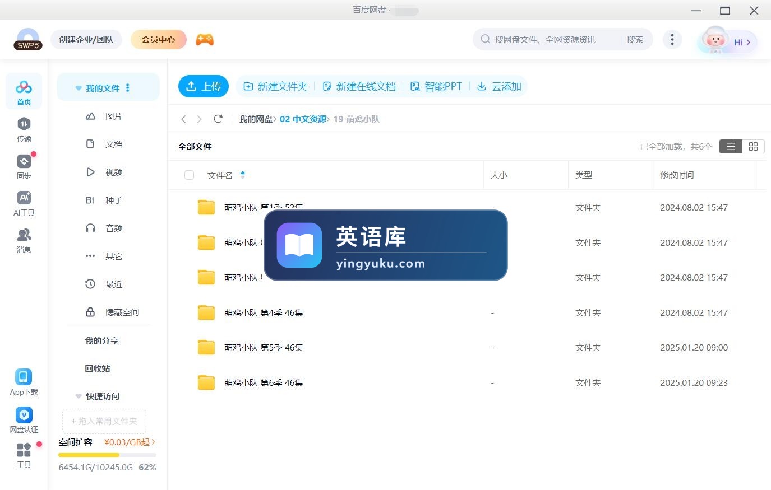Open 回收站 recycle bin

point(98,368)
